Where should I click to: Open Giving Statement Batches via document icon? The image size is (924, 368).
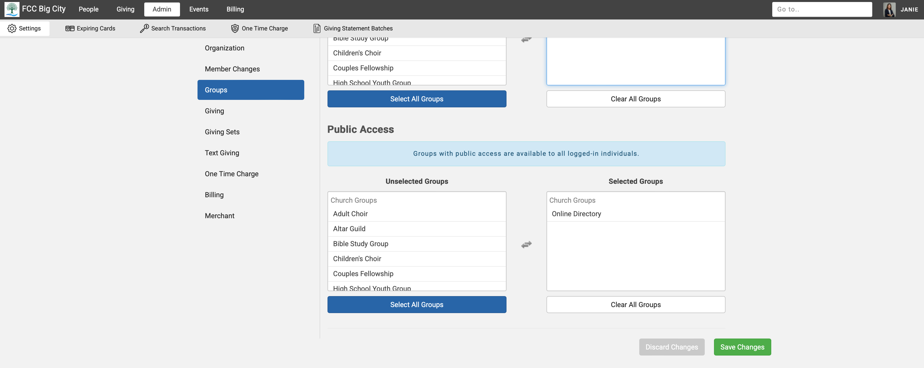click(317, 28)
